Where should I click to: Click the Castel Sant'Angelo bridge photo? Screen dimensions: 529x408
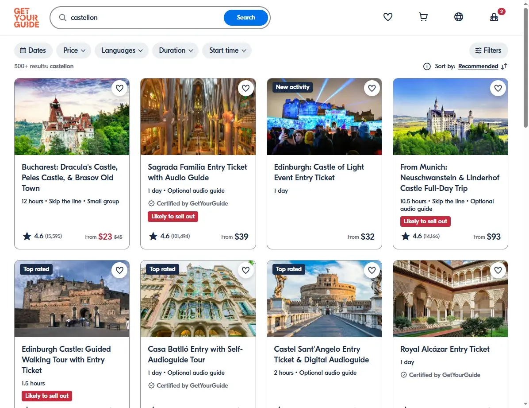(x=324, y=299)
